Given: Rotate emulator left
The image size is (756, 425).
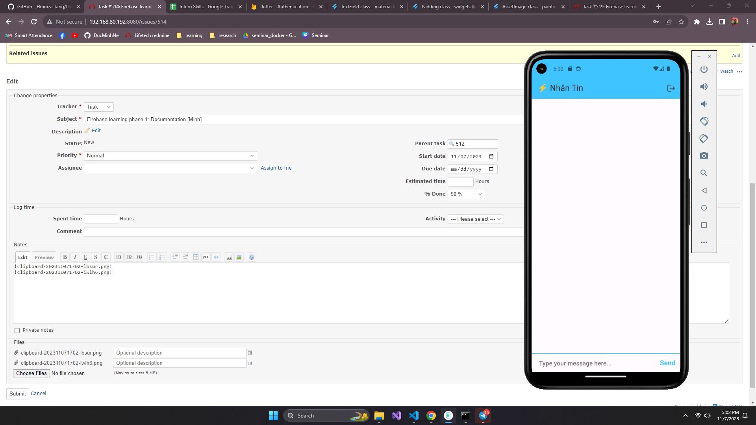Looking at the screenshot, I should tap(704, 121).
